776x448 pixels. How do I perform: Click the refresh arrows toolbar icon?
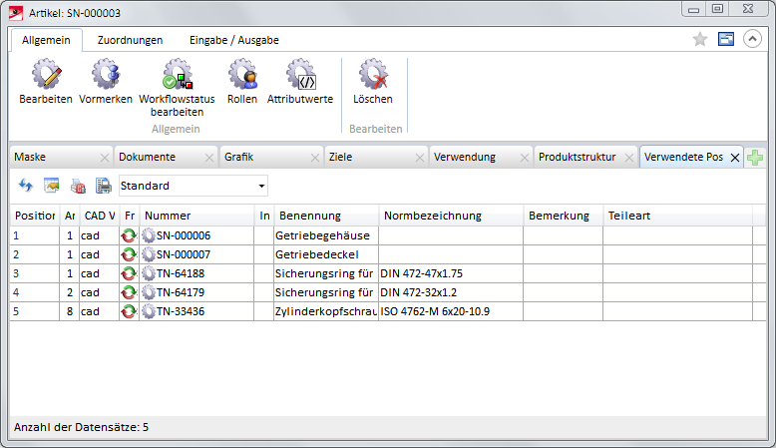(x=26, y=186)
